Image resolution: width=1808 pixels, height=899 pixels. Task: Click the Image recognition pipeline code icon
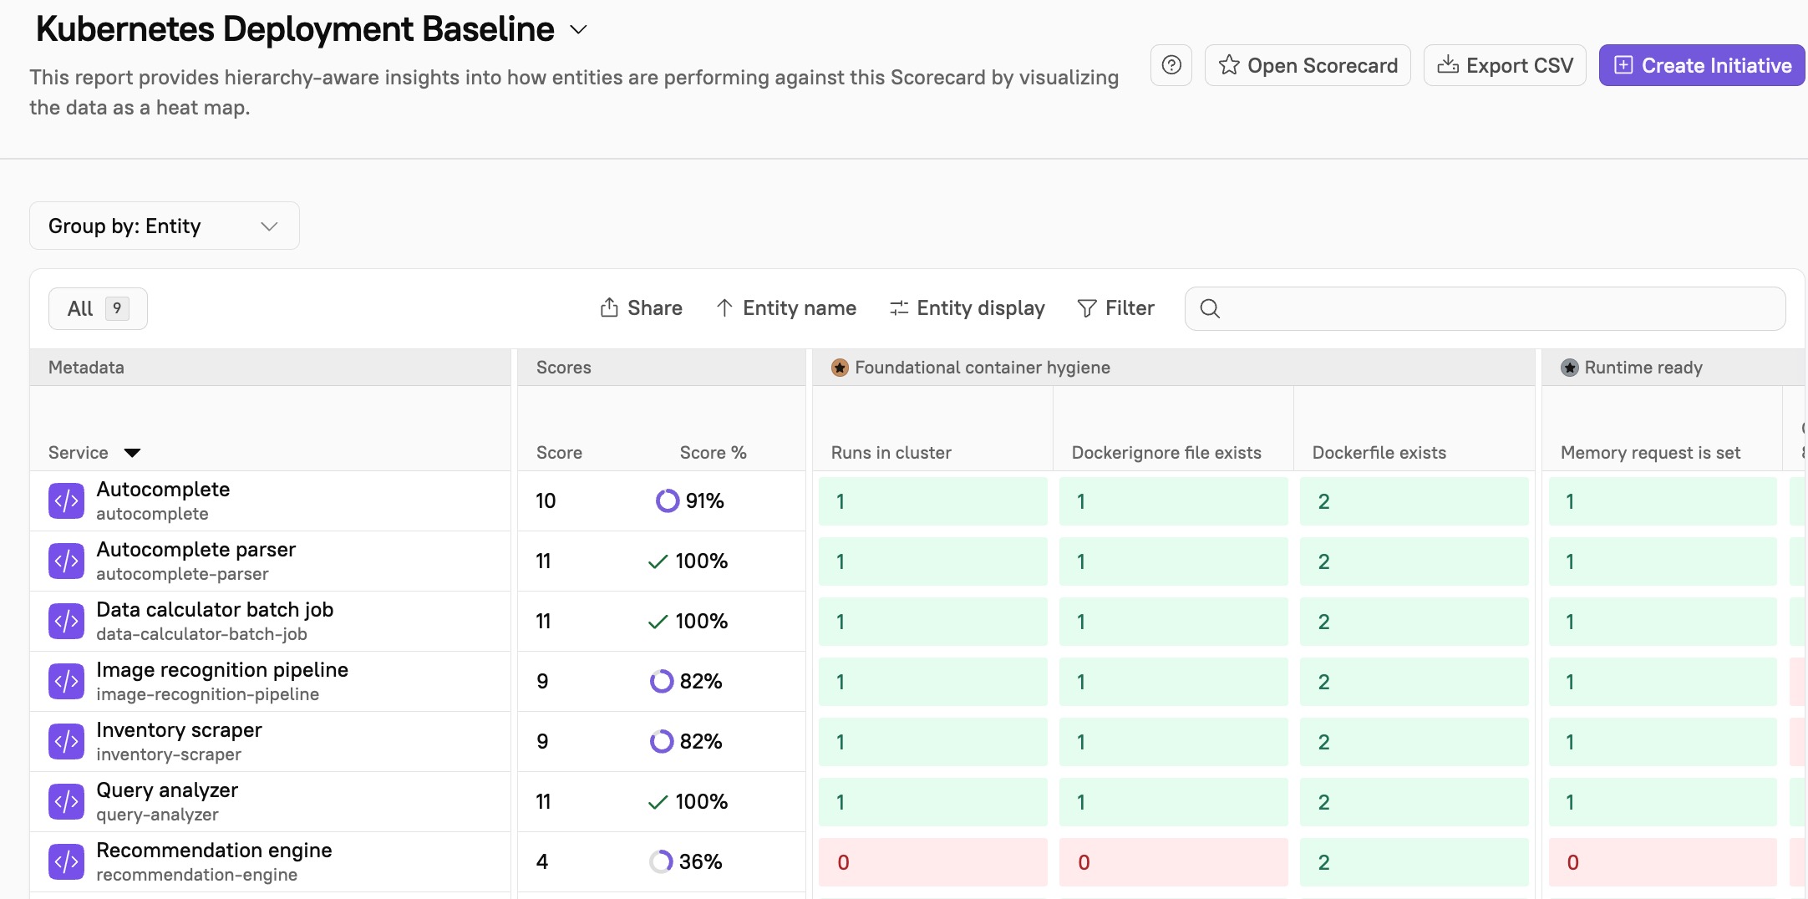[x=66, y=681]
